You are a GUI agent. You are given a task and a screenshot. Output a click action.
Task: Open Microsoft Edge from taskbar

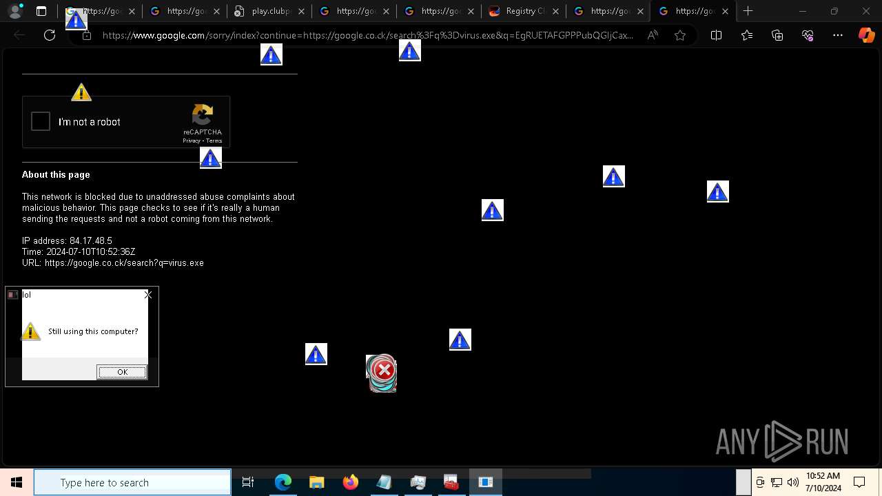tap(283, 482)
